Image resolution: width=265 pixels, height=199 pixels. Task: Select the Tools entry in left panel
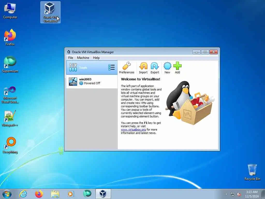(x=92, y=68)
